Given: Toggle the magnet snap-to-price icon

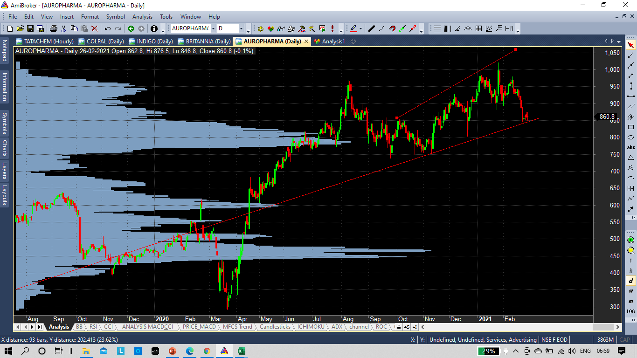Looking at the screenshot, I should [x=392, y=28].
